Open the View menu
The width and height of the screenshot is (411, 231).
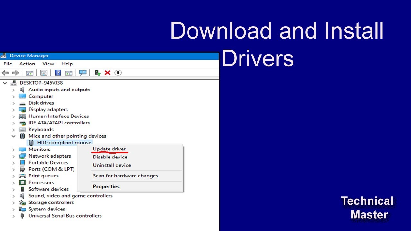(48, 64)
